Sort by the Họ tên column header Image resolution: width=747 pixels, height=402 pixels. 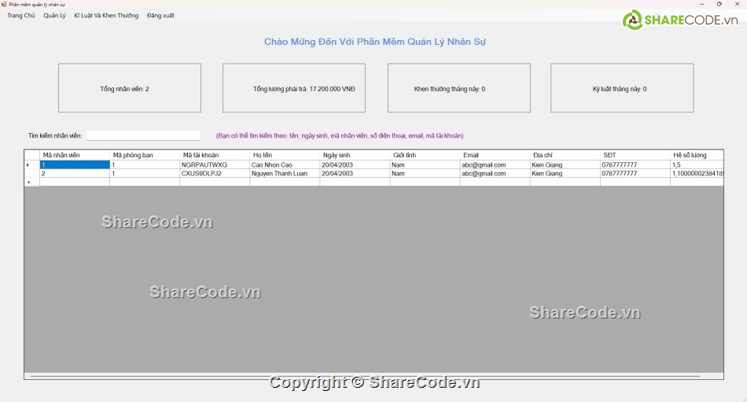tap(285, 155)
